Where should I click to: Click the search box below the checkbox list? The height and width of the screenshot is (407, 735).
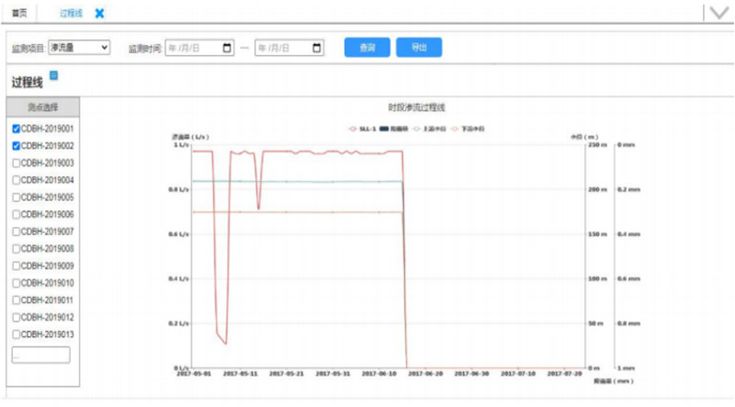40,355
